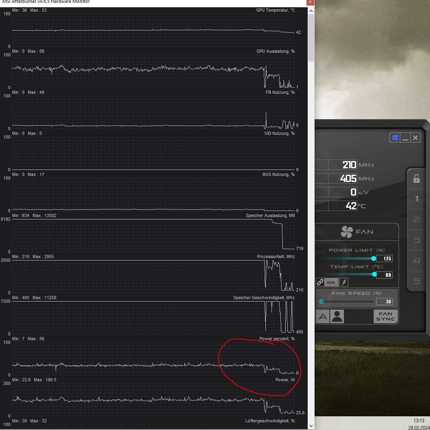Click the FAN panel header label
430x430 pixels.
click(x=364, y=232)
